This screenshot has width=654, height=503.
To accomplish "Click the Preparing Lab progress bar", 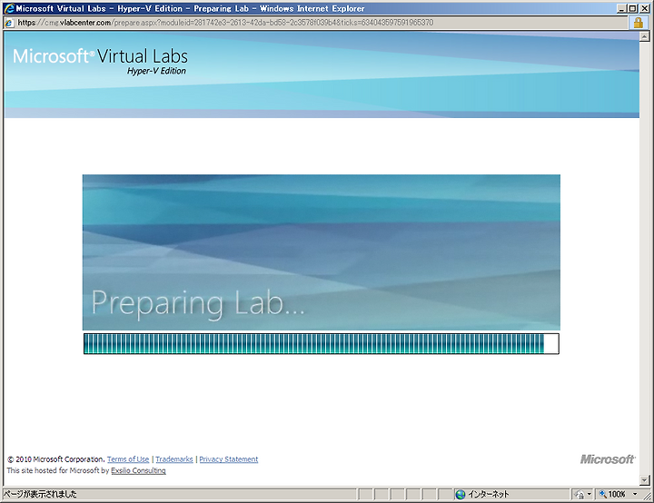I will pos(322,344).
